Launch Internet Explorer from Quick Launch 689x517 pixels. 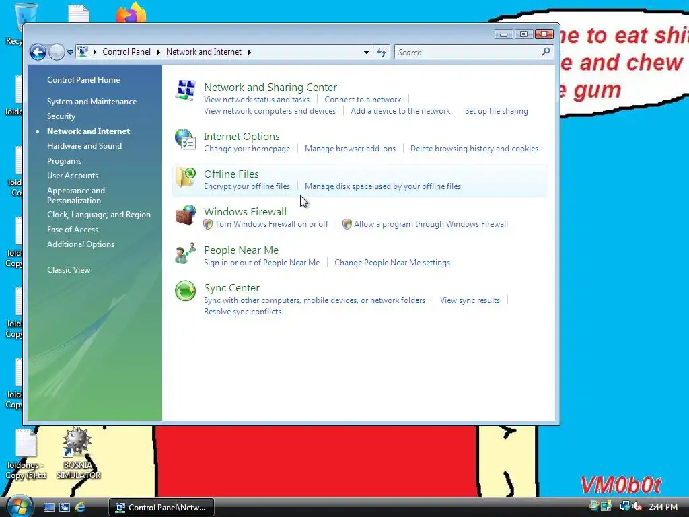coord(80,508)
